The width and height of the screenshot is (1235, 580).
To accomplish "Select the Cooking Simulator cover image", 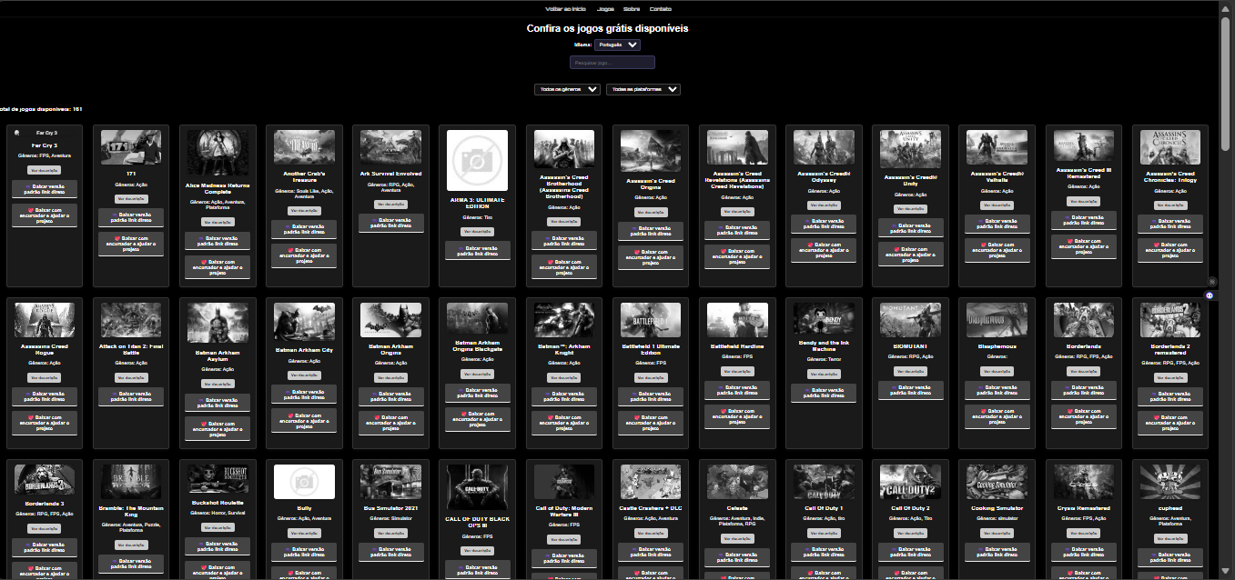I will [997, 481].
